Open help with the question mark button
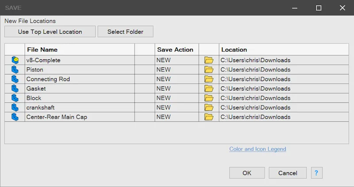Image resolution: width=354 pixels, height=187 pixels. pos(316,173)
